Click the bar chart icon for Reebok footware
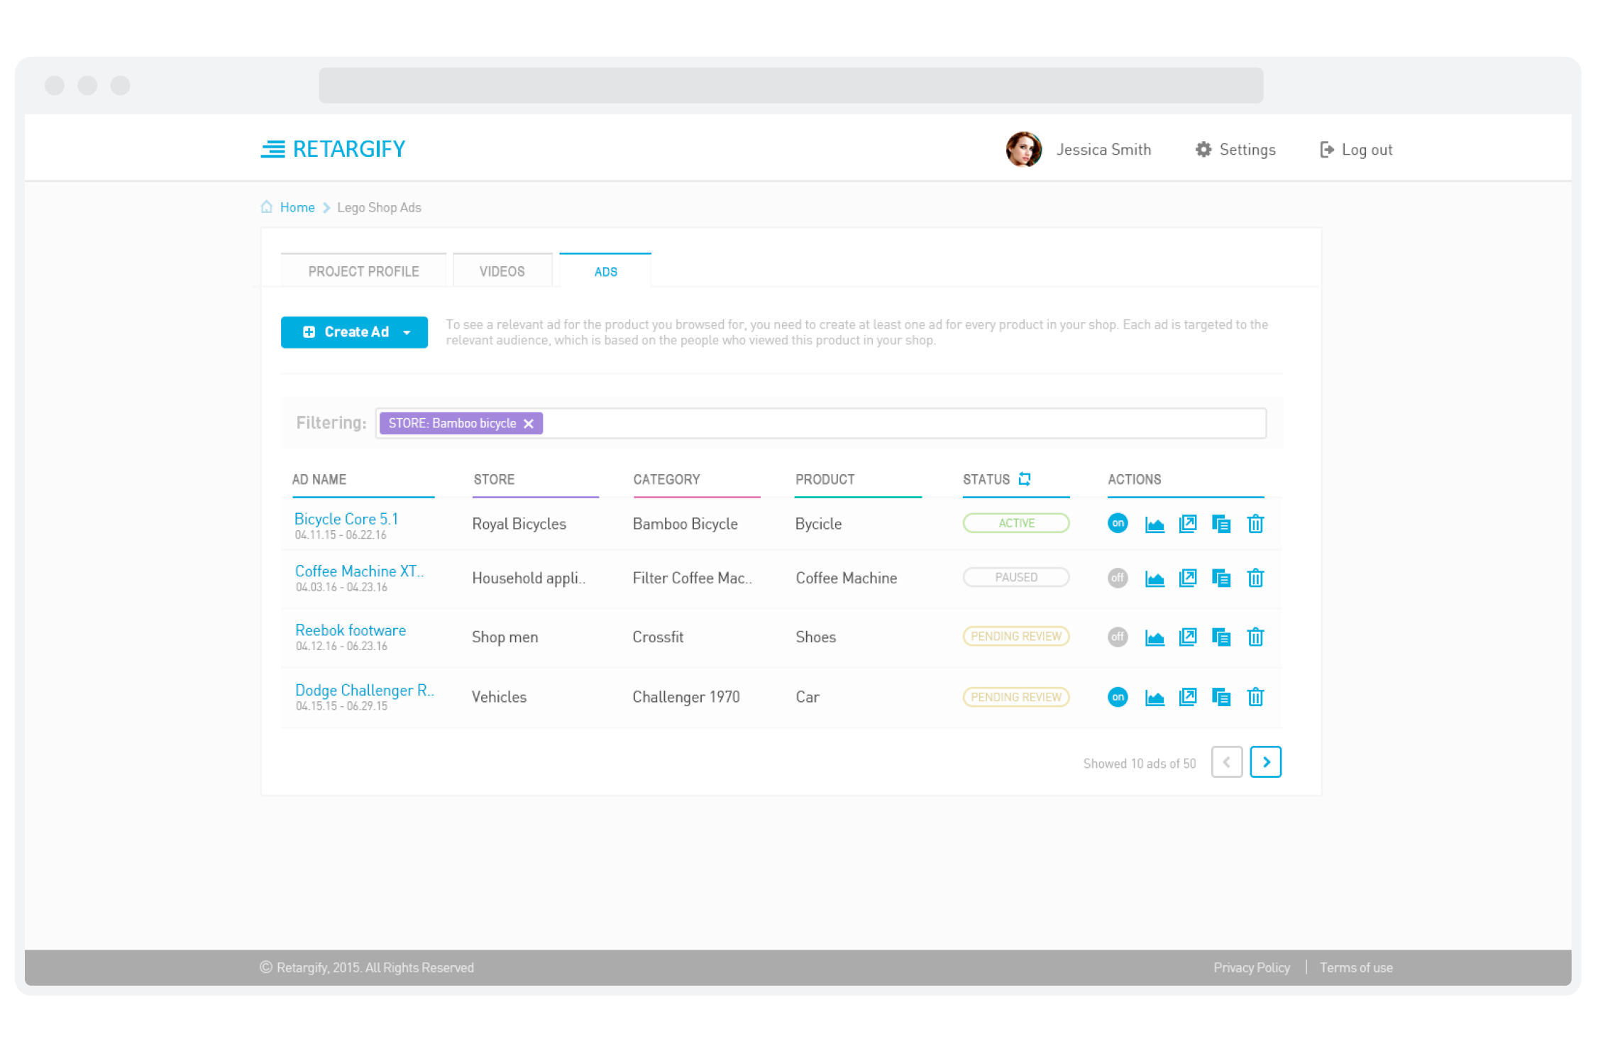This screenshot has width=1598, height=1054. 1155,635
